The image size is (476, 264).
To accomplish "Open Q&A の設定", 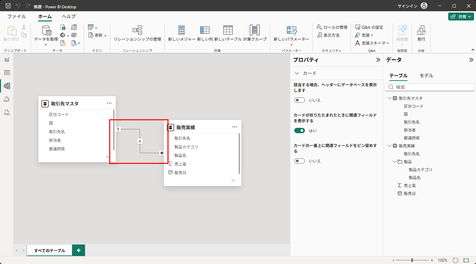I will pos(369,27).
